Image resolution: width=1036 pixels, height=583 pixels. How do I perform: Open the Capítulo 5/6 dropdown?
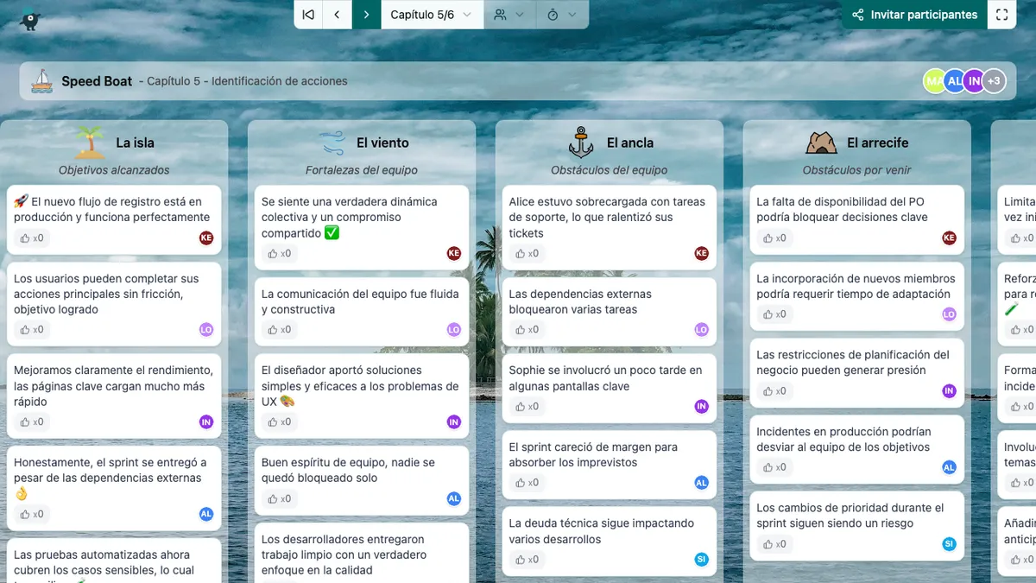431,15
